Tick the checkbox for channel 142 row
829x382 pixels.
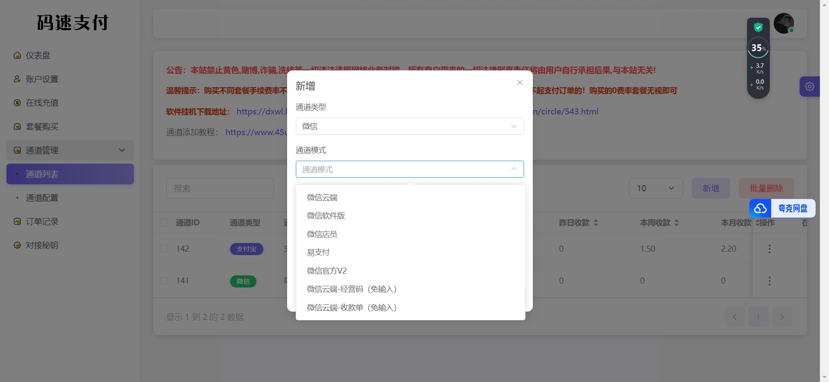pos(164,249)
